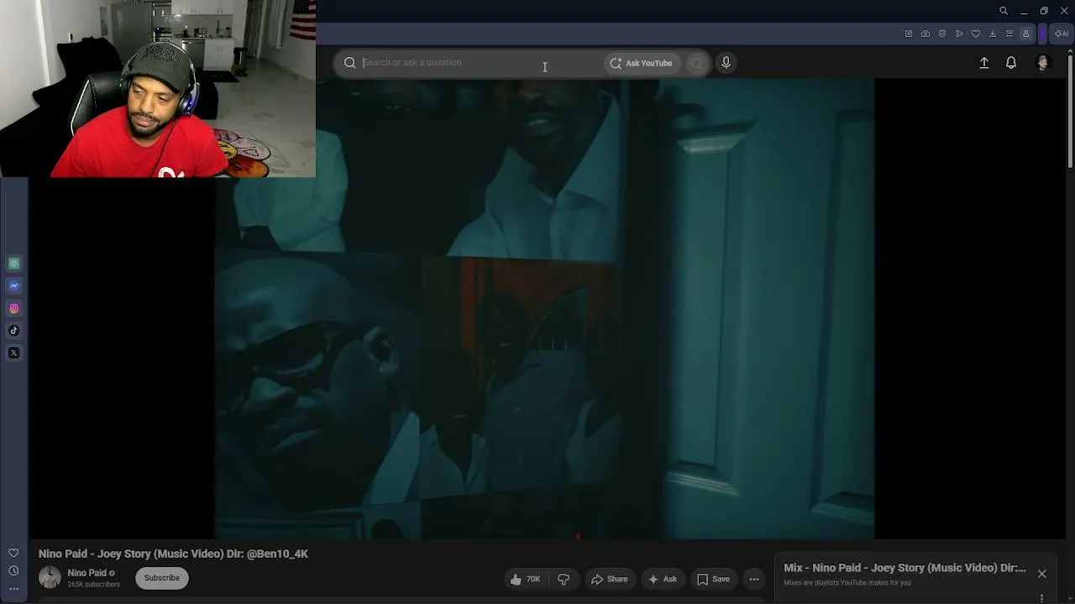Screen dimensions: 1075x604
Task: Click video title 'Nino Paid - Joey Story'
Action: [x=173, y=554]
